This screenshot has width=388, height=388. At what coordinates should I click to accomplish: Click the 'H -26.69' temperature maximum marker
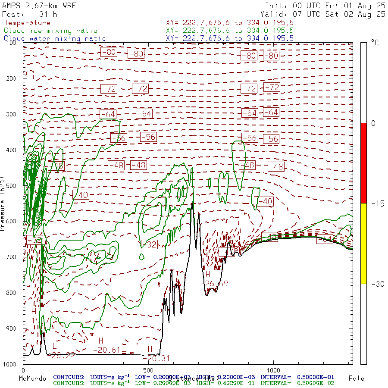point(214,279)
